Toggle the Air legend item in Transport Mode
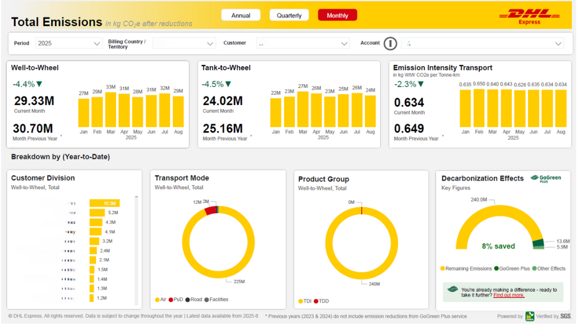Viewport: 577px width, 324px height. (x=161, y=300)
